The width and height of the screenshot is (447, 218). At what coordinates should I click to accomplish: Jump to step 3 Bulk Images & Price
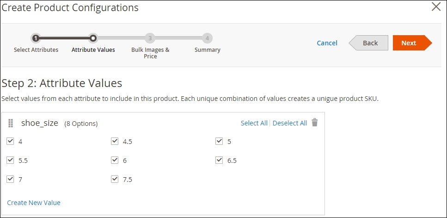coord(150,38)
